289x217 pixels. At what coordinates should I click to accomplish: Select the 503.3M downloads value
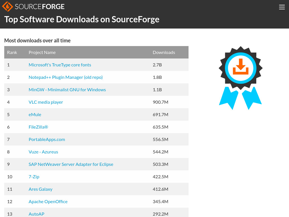161,164
